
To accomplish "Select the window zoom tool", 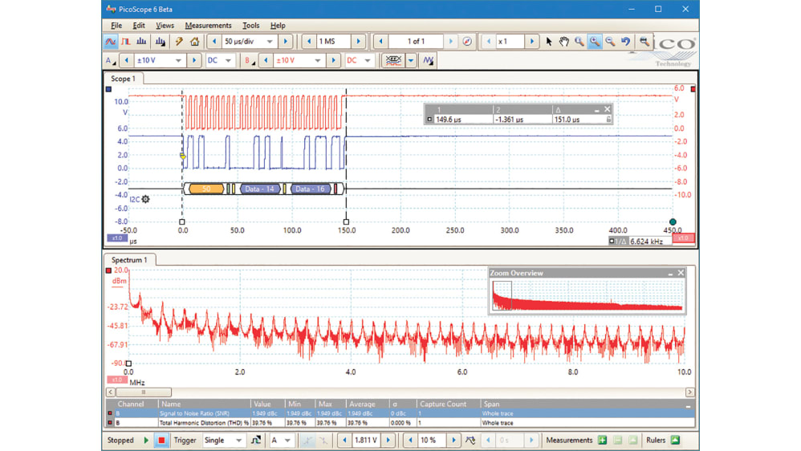I will (579, 42).
